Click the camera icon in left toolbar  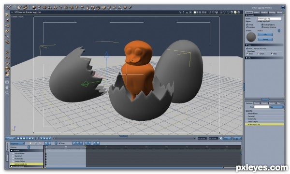tap(7, 82)
